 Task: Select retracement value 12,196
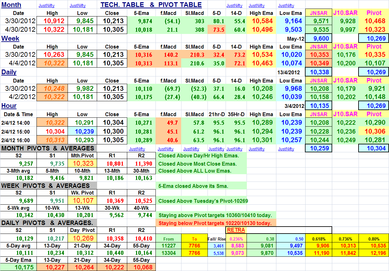[374, 253]
